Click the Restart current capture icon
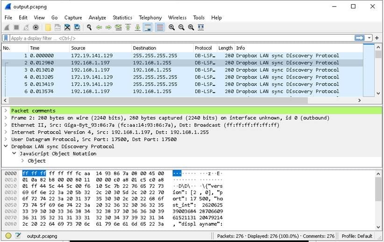Screen dimensions: 384x242 pos(26,28)
